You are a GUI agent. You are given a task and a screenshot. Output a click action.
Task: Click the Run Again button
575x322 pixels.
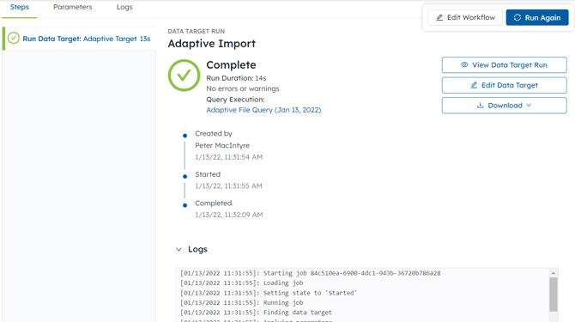[537, 17]
